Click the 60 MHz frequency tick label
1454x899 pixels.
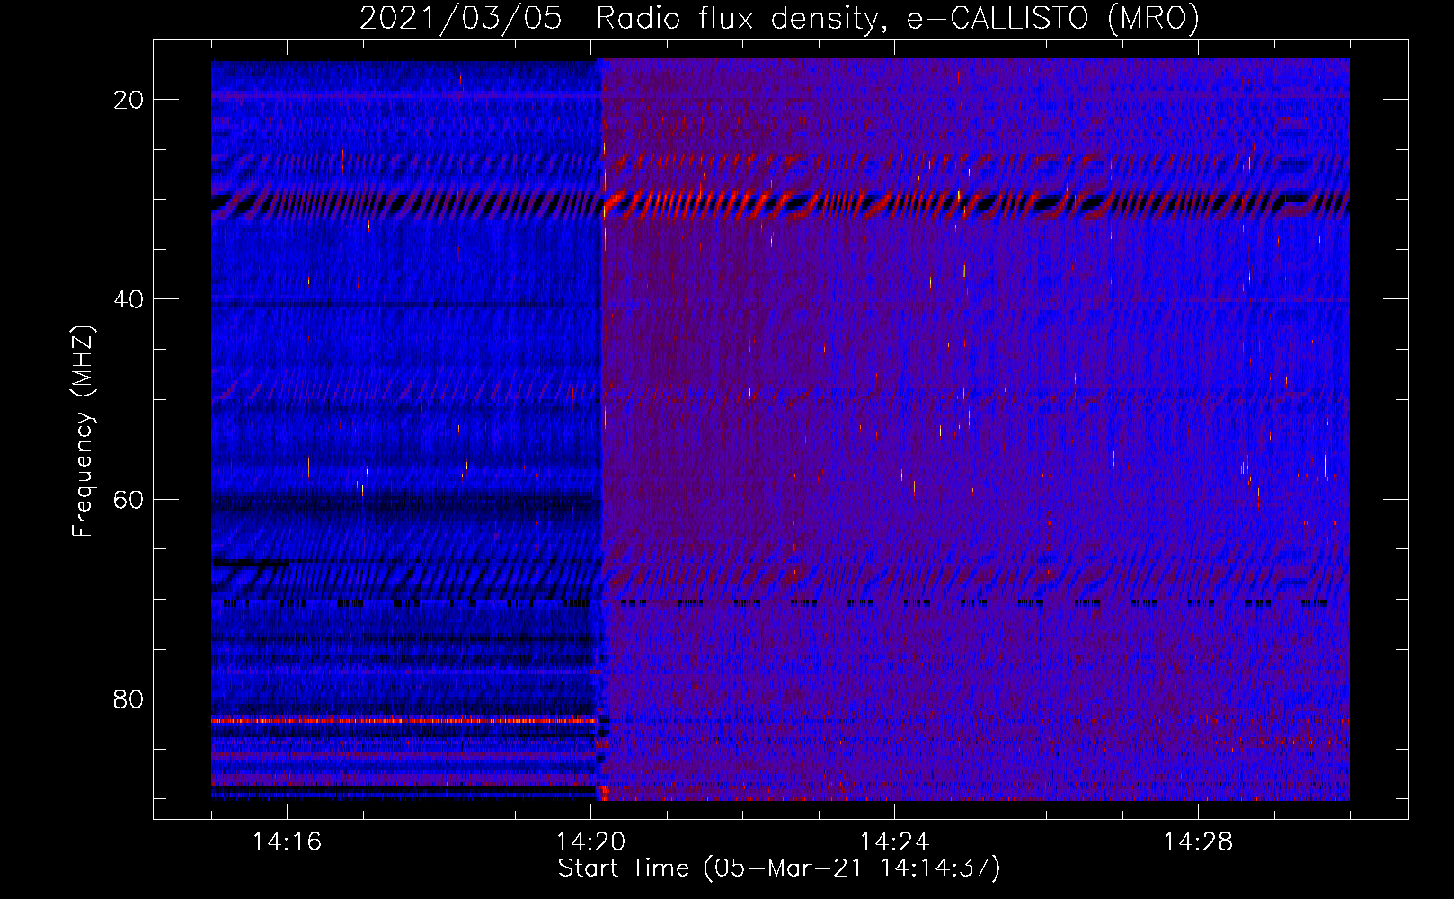click(129, 500)
